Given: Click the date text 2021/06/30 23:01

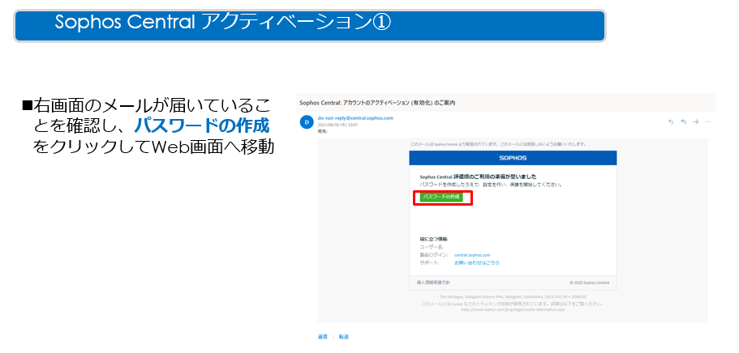Looking at the screenshot, I should (338, 125).
